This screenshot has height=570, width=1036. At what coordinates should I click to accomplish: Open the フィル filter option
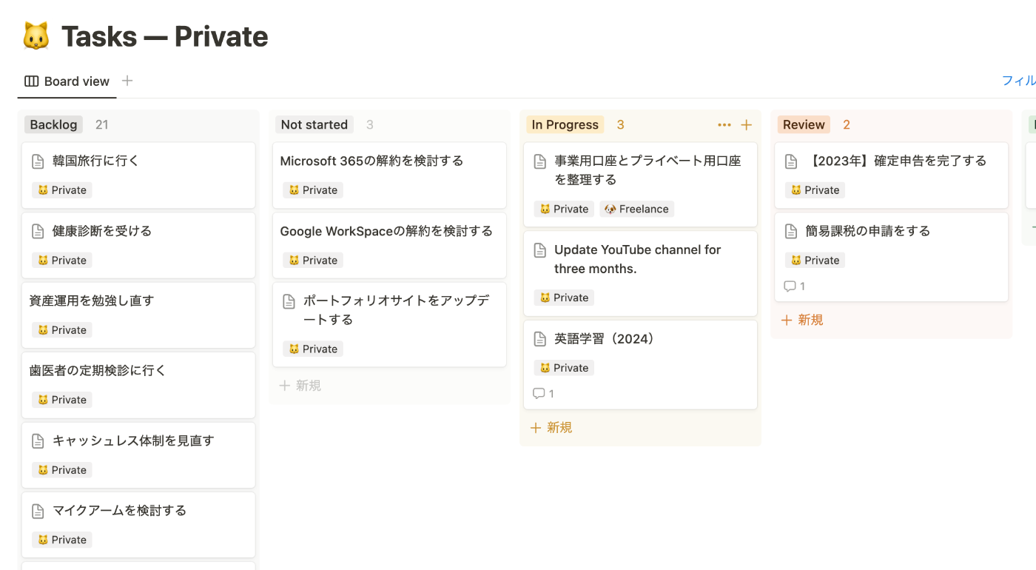coord(1018,81)
